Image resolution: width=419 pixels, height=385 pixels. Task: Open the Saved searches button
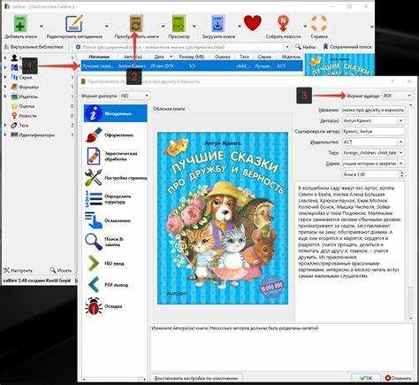pos(347,47)
